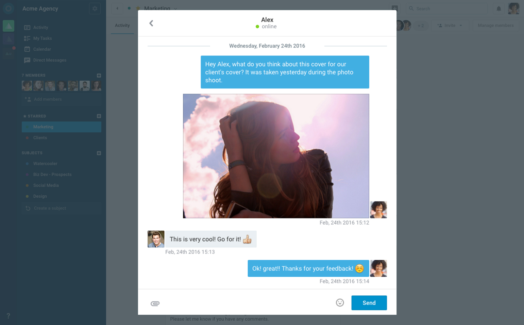524x325 pixels.
Task: Click the sender avatar next to the photo
Action: pyautogui.click(x=378, y=210)
